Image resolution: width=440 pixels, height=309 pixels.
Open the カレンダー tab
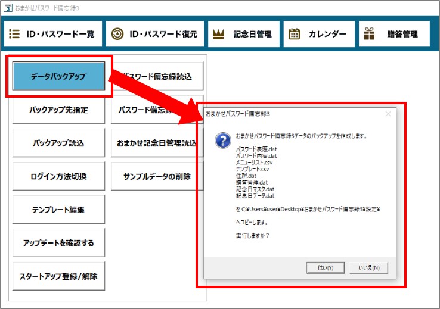click(319, 34)
